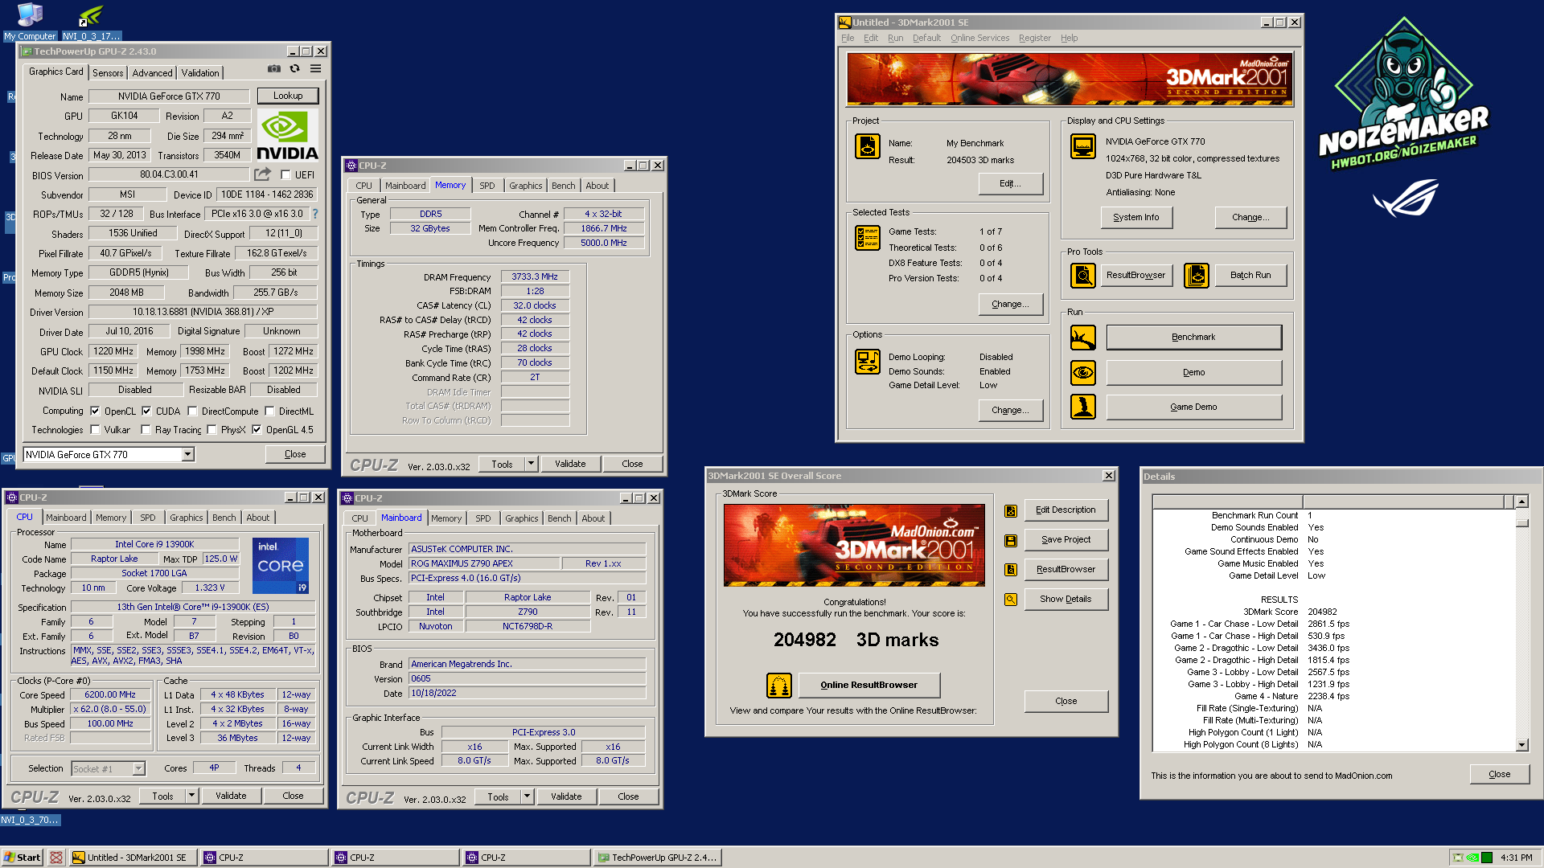This screenshot has height=868, width=1544.
Task: Click the Display and CPU Settings monitor icon
Action: [x=1083, y=146]
